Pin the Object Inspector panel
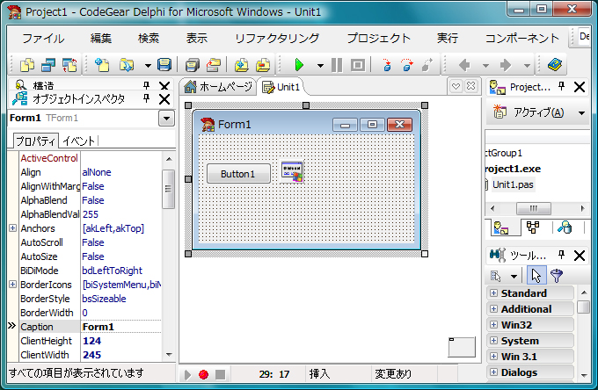598x390 pixels. (x=146, y=99)
